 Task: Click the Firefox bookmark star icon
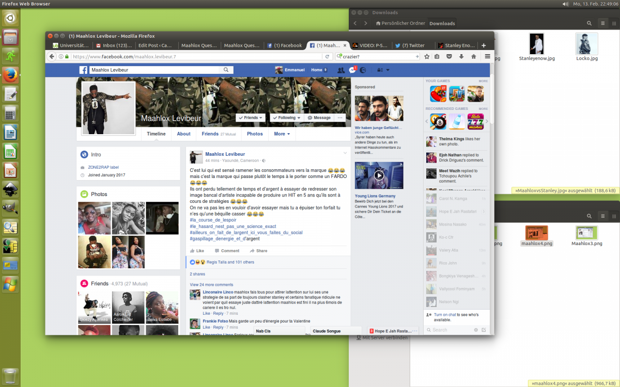(427, 56)
